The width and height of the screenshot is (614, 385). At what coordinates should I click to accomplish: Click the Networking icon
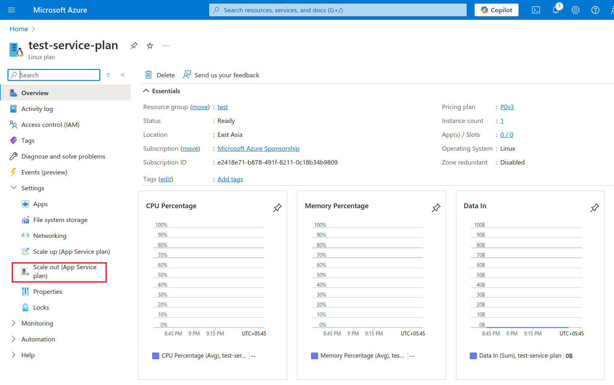[25, 236]
